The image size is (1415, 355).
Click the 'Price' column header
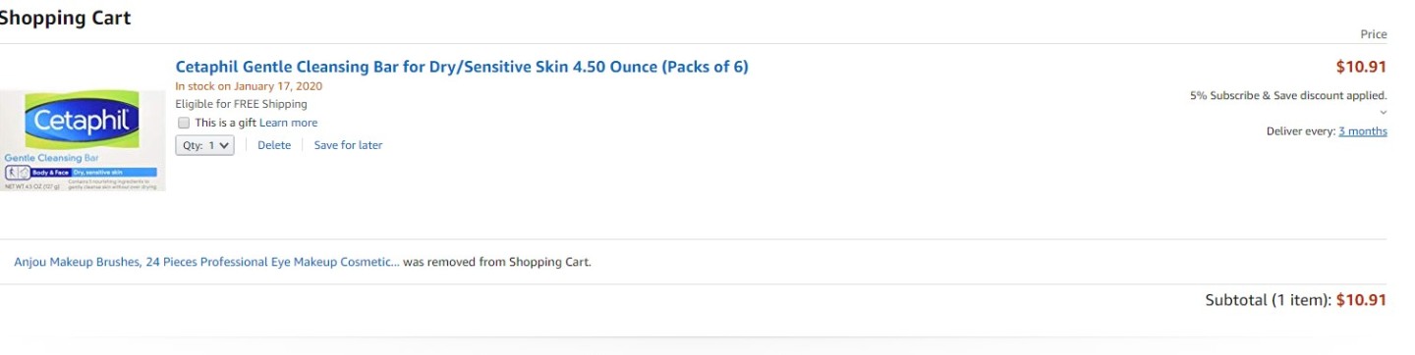[1374, 34]
